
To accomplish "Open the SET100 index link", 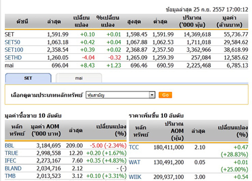I will click(x=14, y=50).
